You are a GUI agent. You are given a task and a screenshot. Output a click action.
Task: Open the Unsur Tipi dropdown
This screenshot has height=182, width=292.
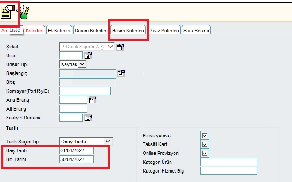(x=82, y=64)
